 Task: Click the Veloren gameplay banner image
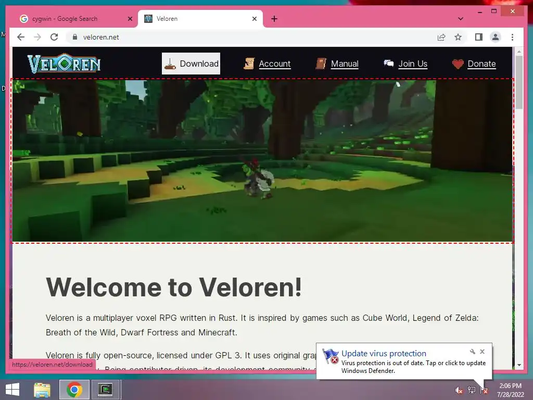tap(262, 160)
